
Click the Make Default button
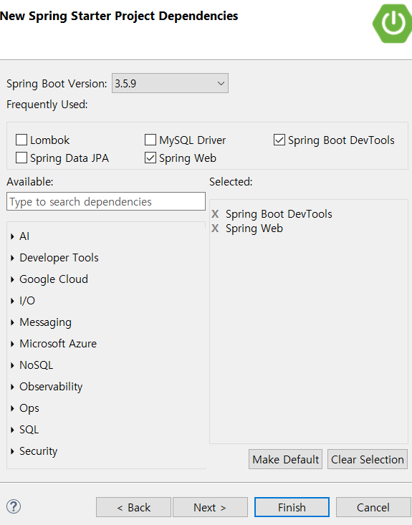[x=285, y=459]
